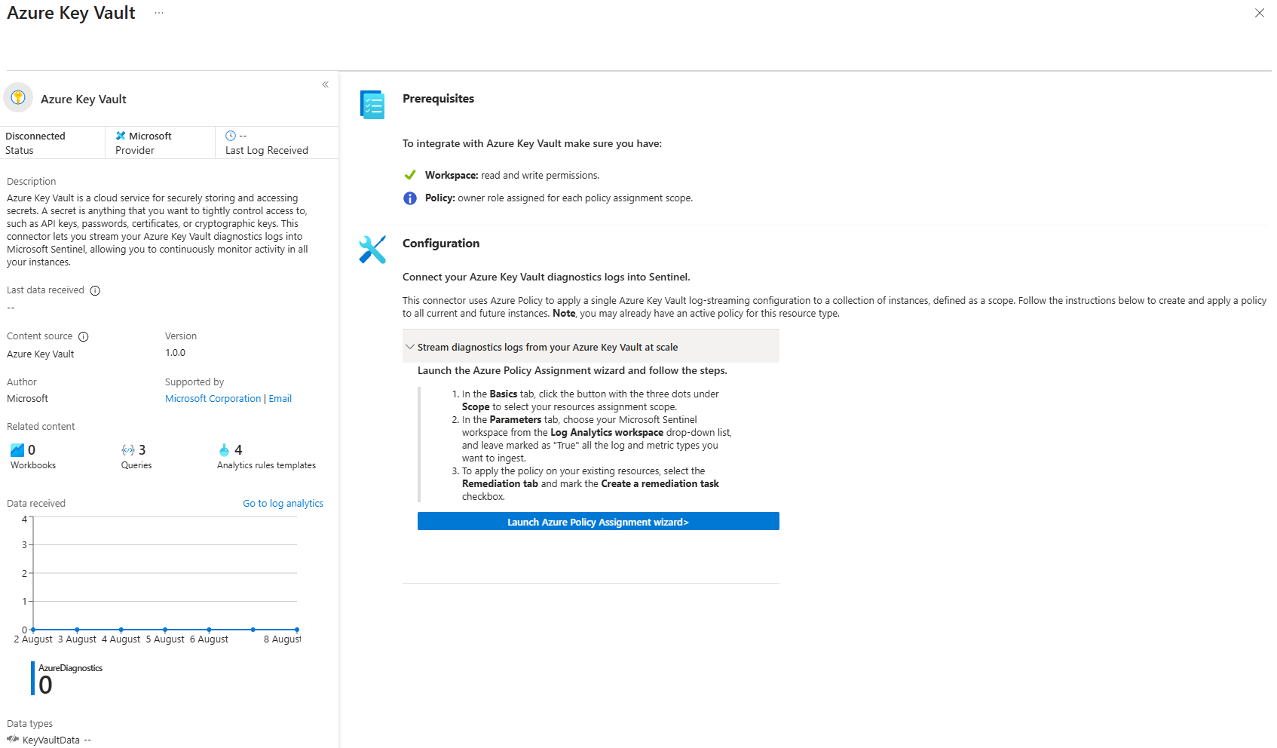Click the Prerequisites heading

point(439,99)
